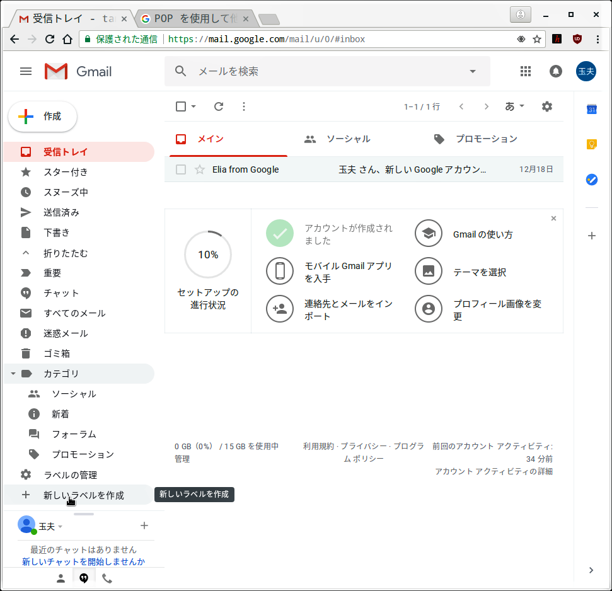Open the contacts person icon at bottom

61,578
